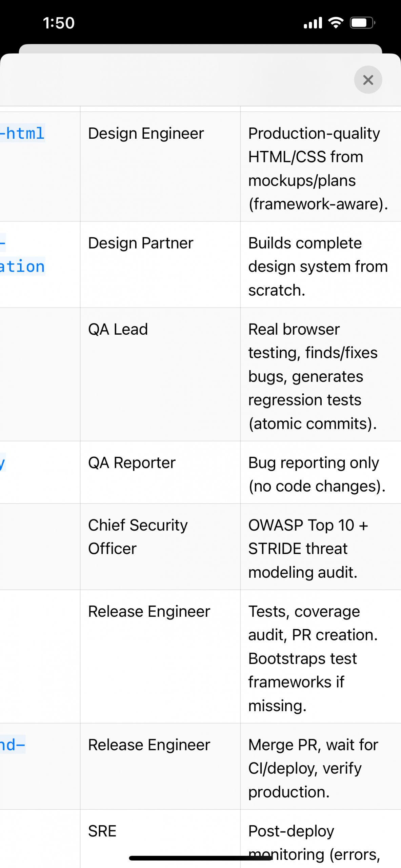Screen dimensions: 401x868
Task: Open the blue 'ation' code link
Action: [22, 267]
